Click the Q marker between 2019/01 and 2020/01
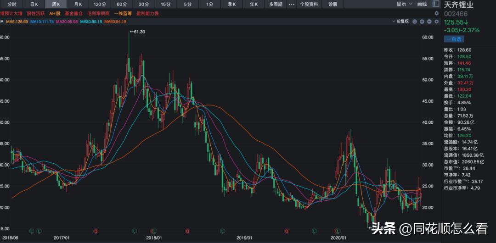Viewport: 496px width, 243px height. pos(287,231)
